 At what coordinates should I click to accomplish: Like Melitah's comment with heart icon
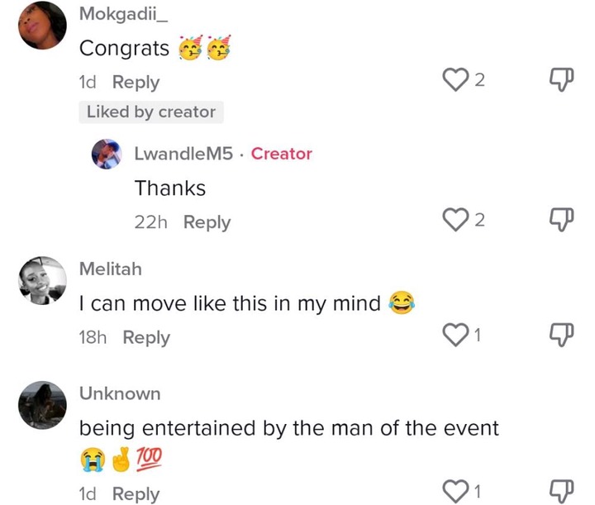point(456,335)
